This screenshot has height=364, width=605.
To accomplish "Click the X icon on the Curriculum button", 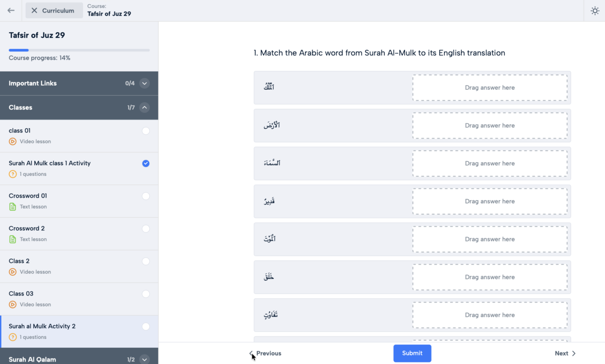I will tap(34, 11).
